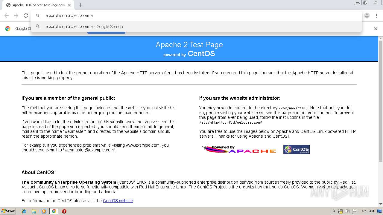Dismiss the Google Chrome notification bar
Image resolution: width=383 pixels, height=215 pixels.
click(x=376, y=29)
